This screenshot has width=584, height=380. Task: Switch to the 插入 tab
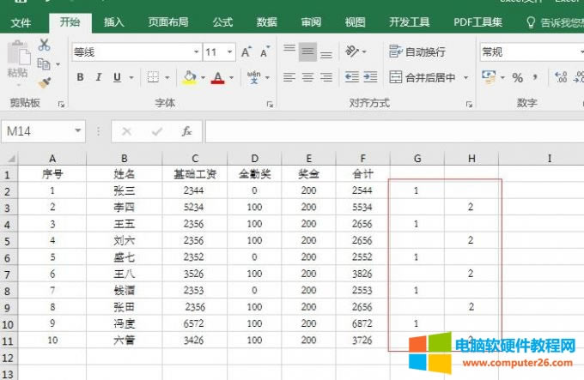pos(113,22)
